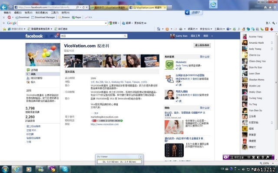Click the MobileD1 page icon thumbnail

point(169,64)
